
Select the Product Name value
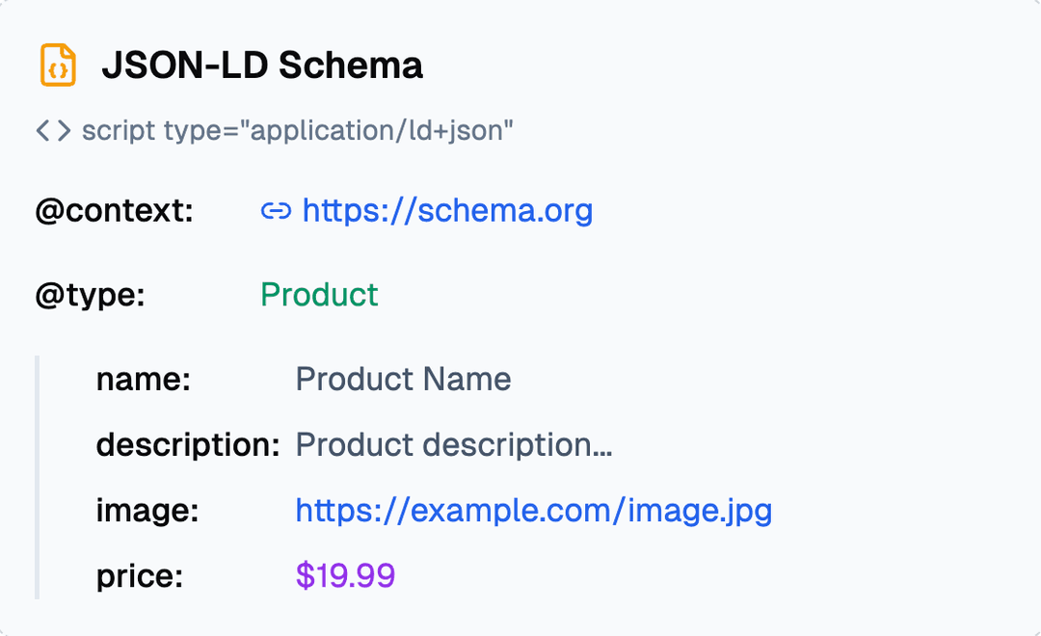[403, 380]
